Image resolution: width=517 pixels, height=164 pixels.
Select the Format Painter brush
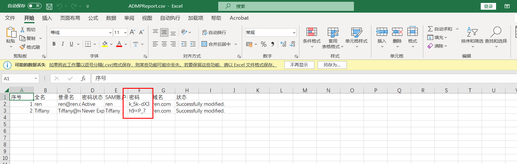pos(22,47)
